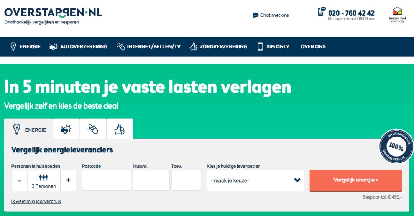Focus the Postcode input field
Viewport: 414px width, 216px height.
(x=107, y=180)
